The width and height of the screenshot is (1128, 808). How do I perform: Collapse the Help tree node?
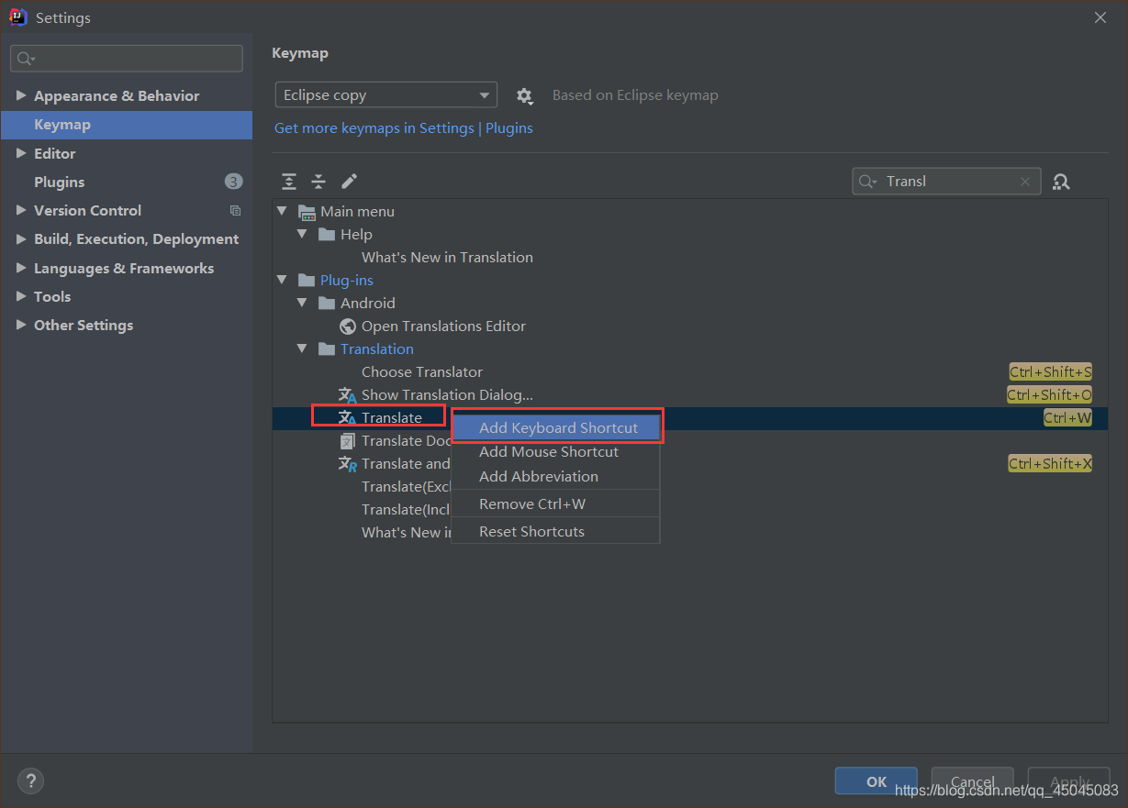point(302,235)
